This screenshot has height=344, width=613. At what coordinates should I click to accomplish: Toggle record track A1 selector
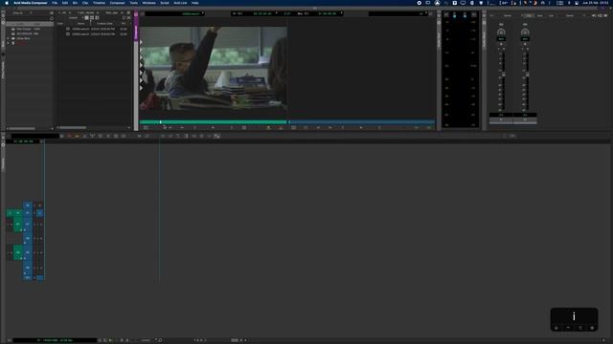click(x=28, y=225)
